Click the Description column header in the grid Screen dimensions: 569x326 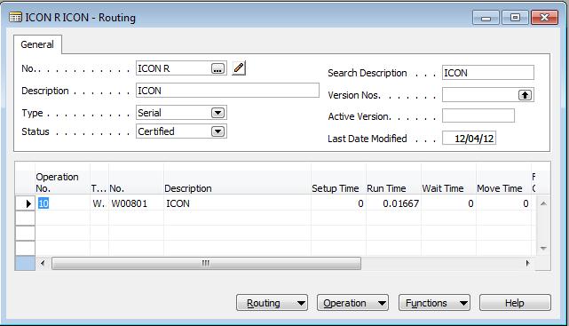click(237, 183)
